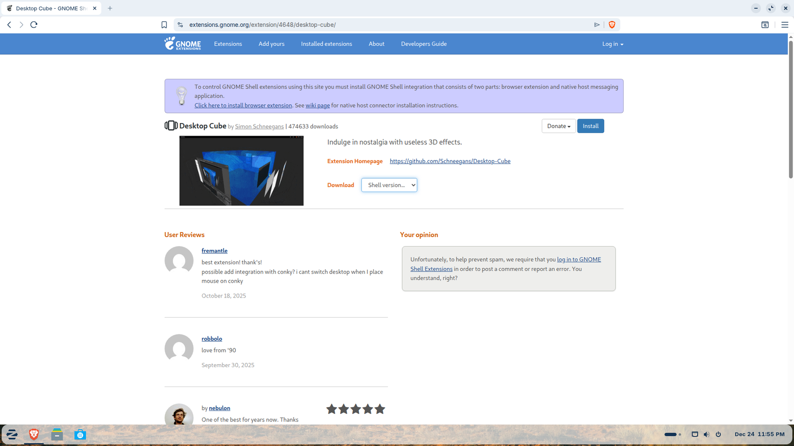Screen dimensions: 794x446
Task: Click the workspace indicator in the panel
Action: click(673, 434)
